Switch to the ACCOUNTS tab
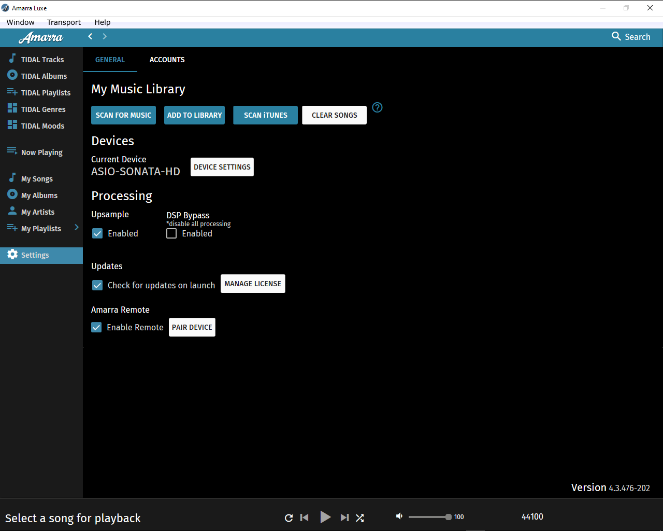The width and height of the screenshot is (663, 531). click(167, 60)
